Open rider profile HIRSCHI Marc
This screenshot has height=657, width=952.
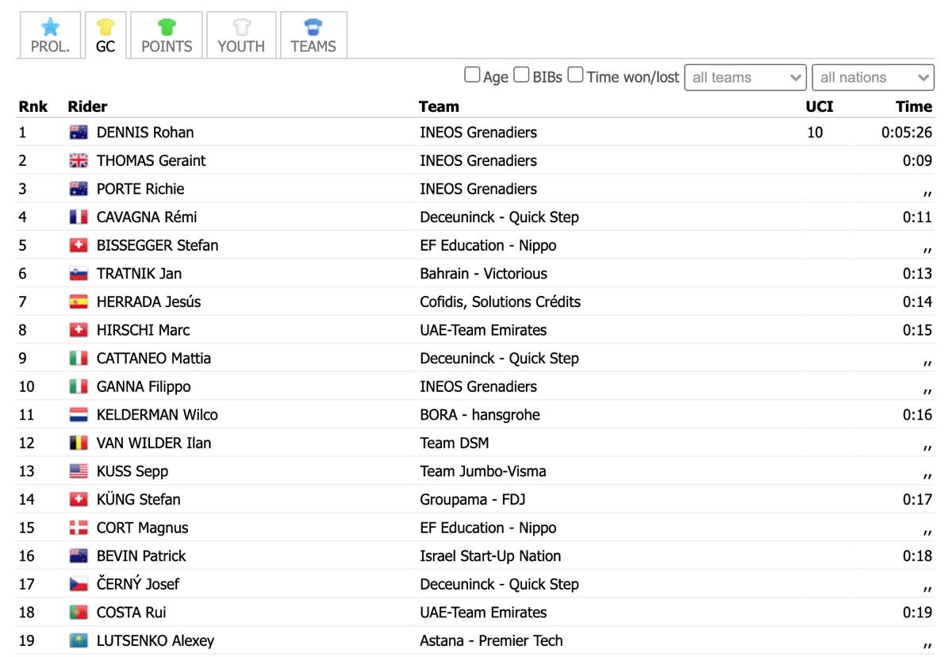tap(143, 330)
